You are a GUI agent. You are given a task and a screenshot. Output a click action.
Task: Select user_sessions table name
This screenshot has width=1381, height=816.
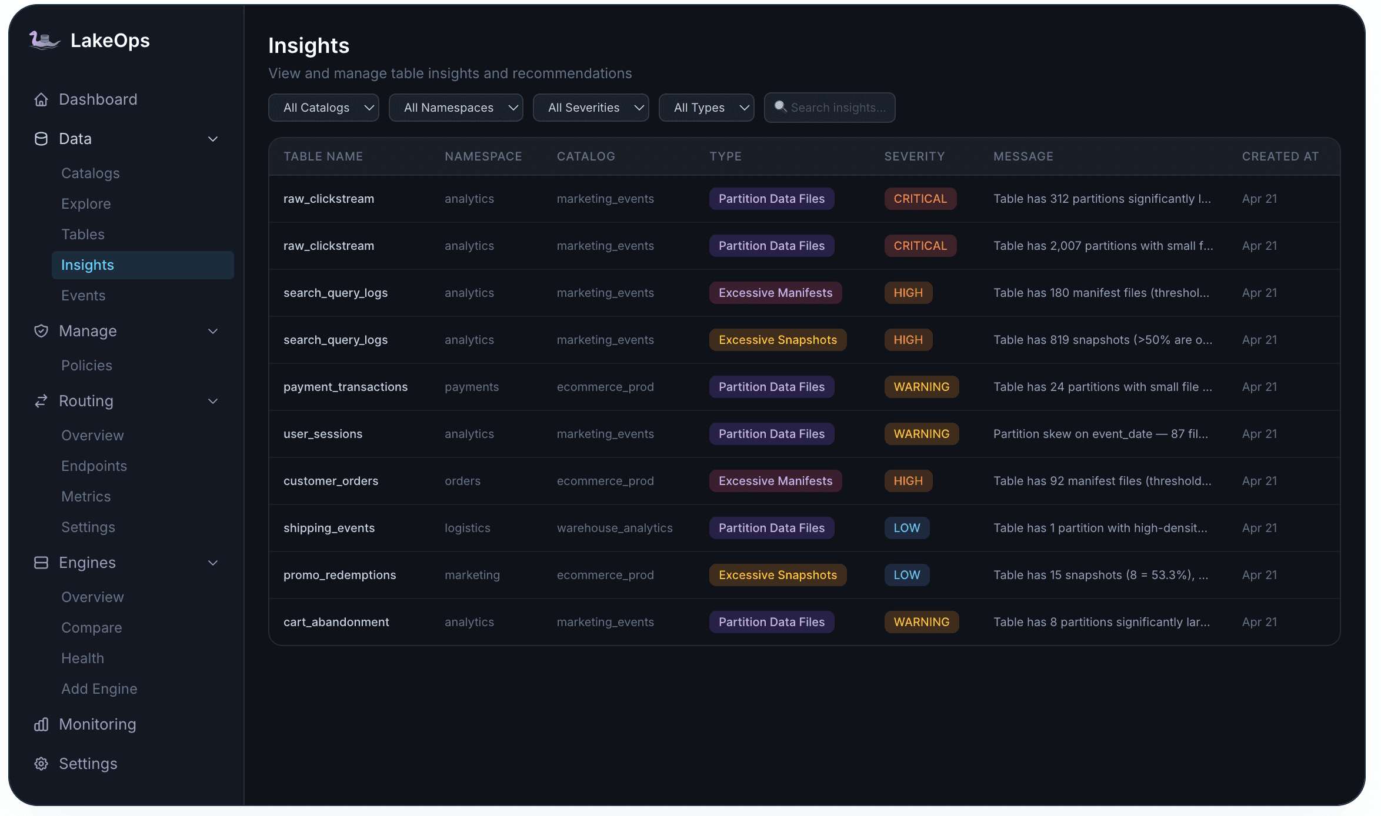pyautogui.click(x=323, y=434)
